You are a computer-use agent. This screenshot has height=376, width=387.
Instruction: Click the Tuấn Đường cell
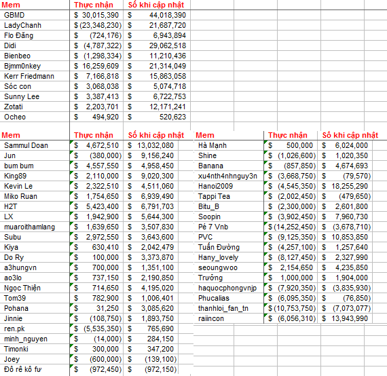click(229, 247)
